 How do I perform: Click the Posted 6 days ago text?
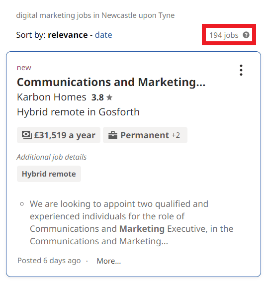49,261
